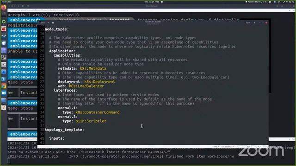Launch Google Chrome from the dock
This screenshot has height=166, width=296.
click(4, 86)
